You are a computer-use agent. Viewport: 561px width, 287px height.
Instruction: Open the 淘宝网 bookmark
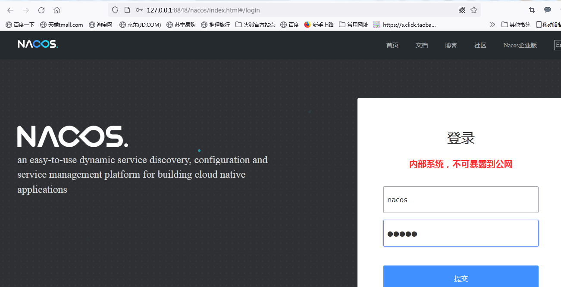pyautogui.click(x=100, y=25)
